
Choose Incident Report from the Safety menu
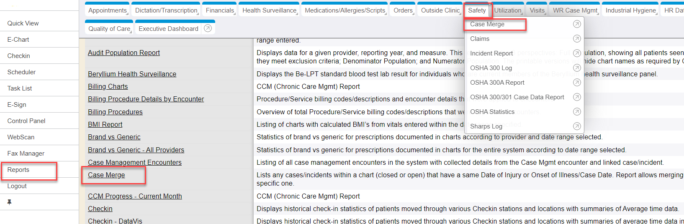pos(491,53)
